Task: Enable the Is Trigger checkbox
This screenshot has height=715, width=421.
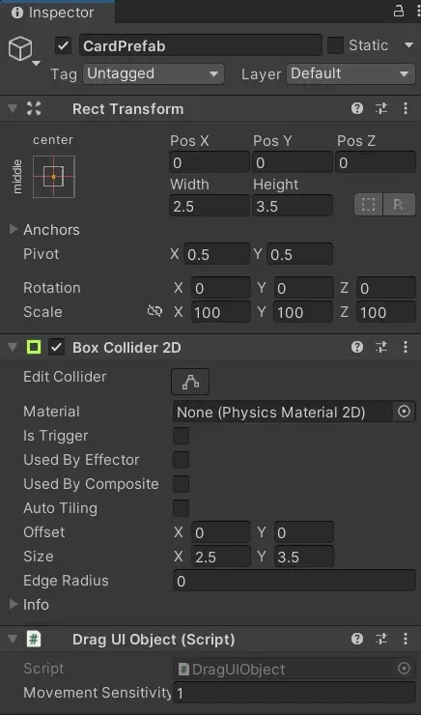Action: click(181, 436)
